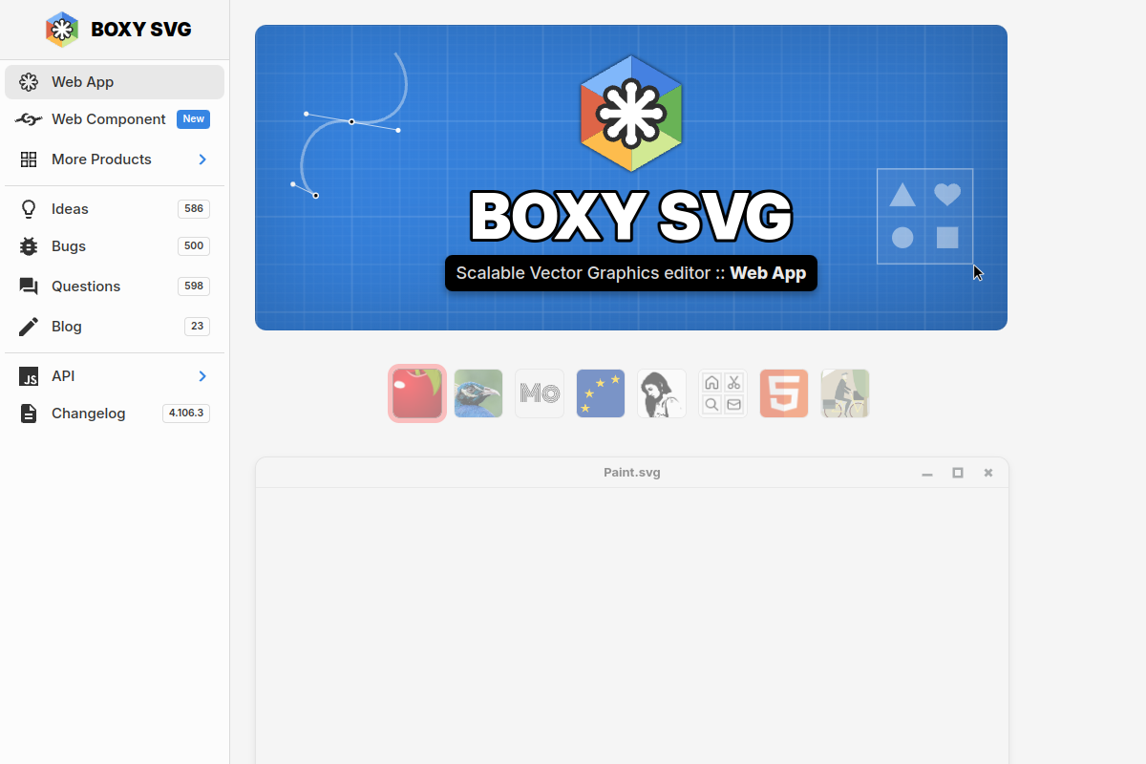The height and width of the screenshot is (764, 1146).
Task: Open More Products menu item
Action: pyautogui.click(x=115, y=159)
